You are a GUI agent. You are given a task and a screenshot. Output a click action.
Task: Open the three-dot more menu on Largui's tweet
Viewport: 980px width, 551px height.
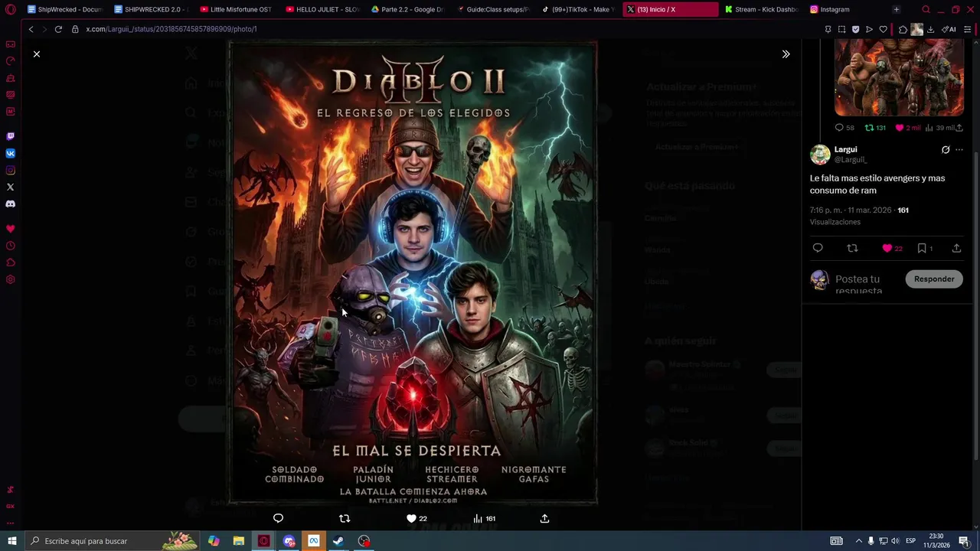pos(959,150)
